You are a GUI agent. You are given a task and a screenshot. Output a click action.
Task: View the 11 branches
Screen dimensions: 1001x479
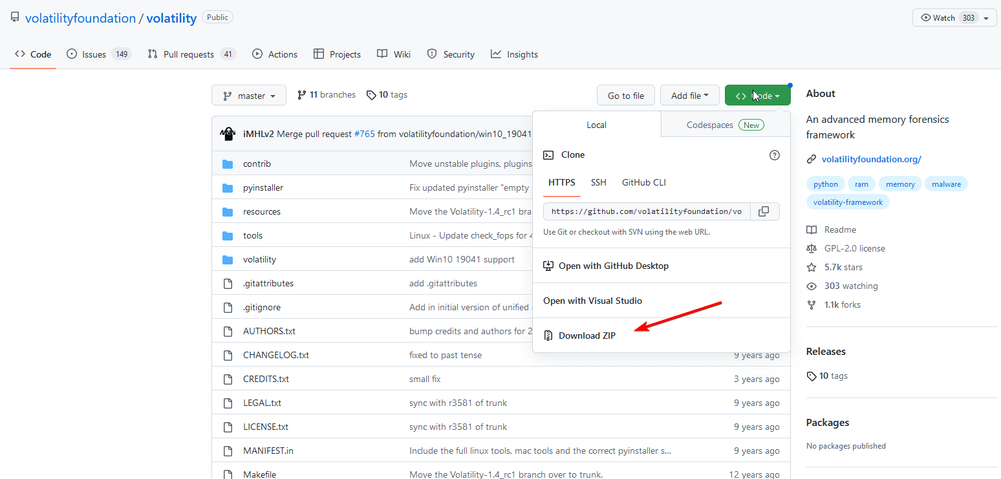327,95
